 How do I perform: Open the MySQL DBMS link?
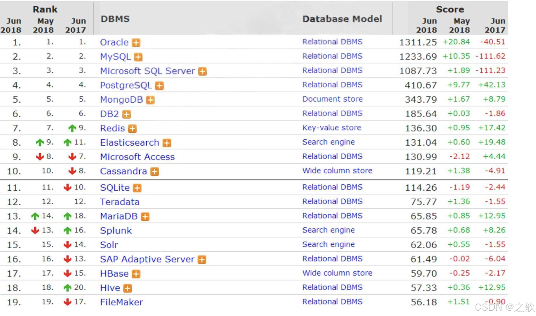point(115,57)
